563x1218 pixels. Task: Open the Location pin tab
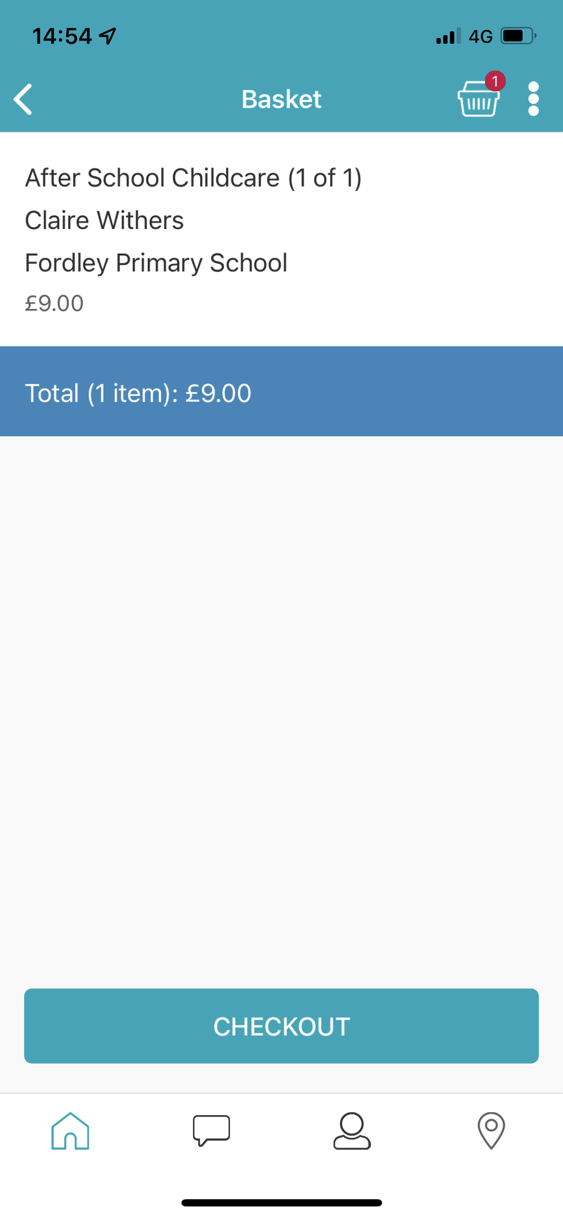(491, 1130)
